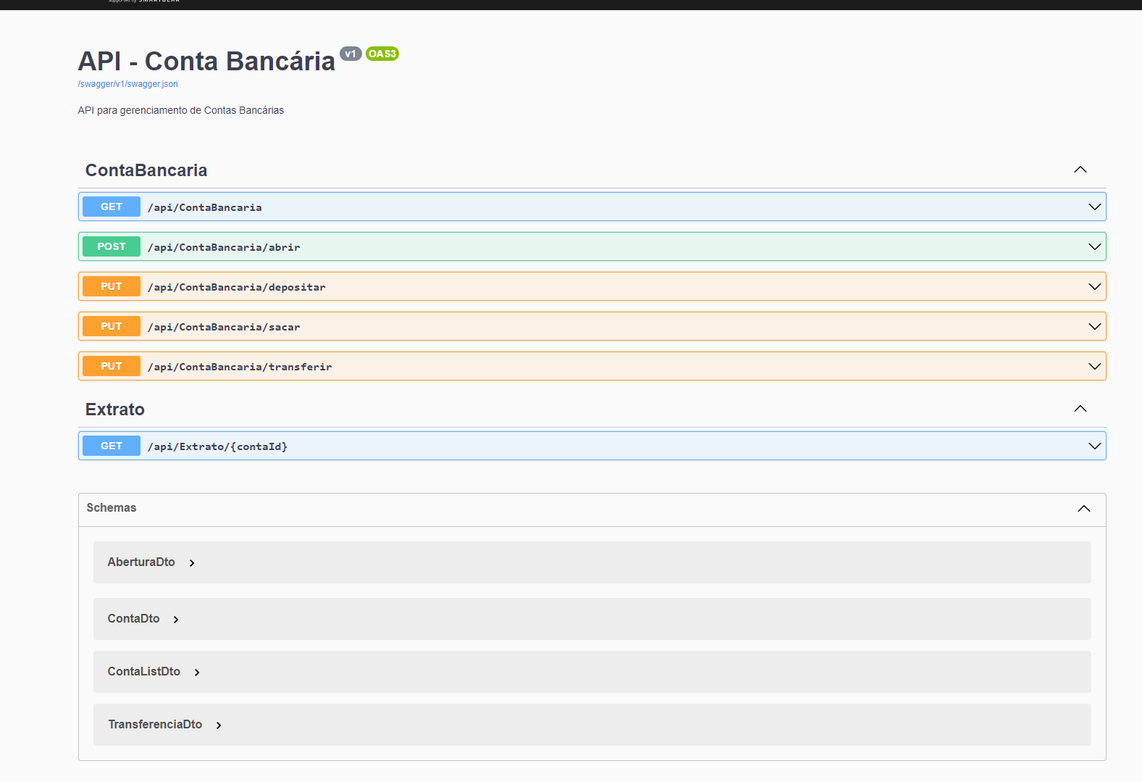
Task: Expand the ContaListDto schema arrow
Action: click(197, 673)
